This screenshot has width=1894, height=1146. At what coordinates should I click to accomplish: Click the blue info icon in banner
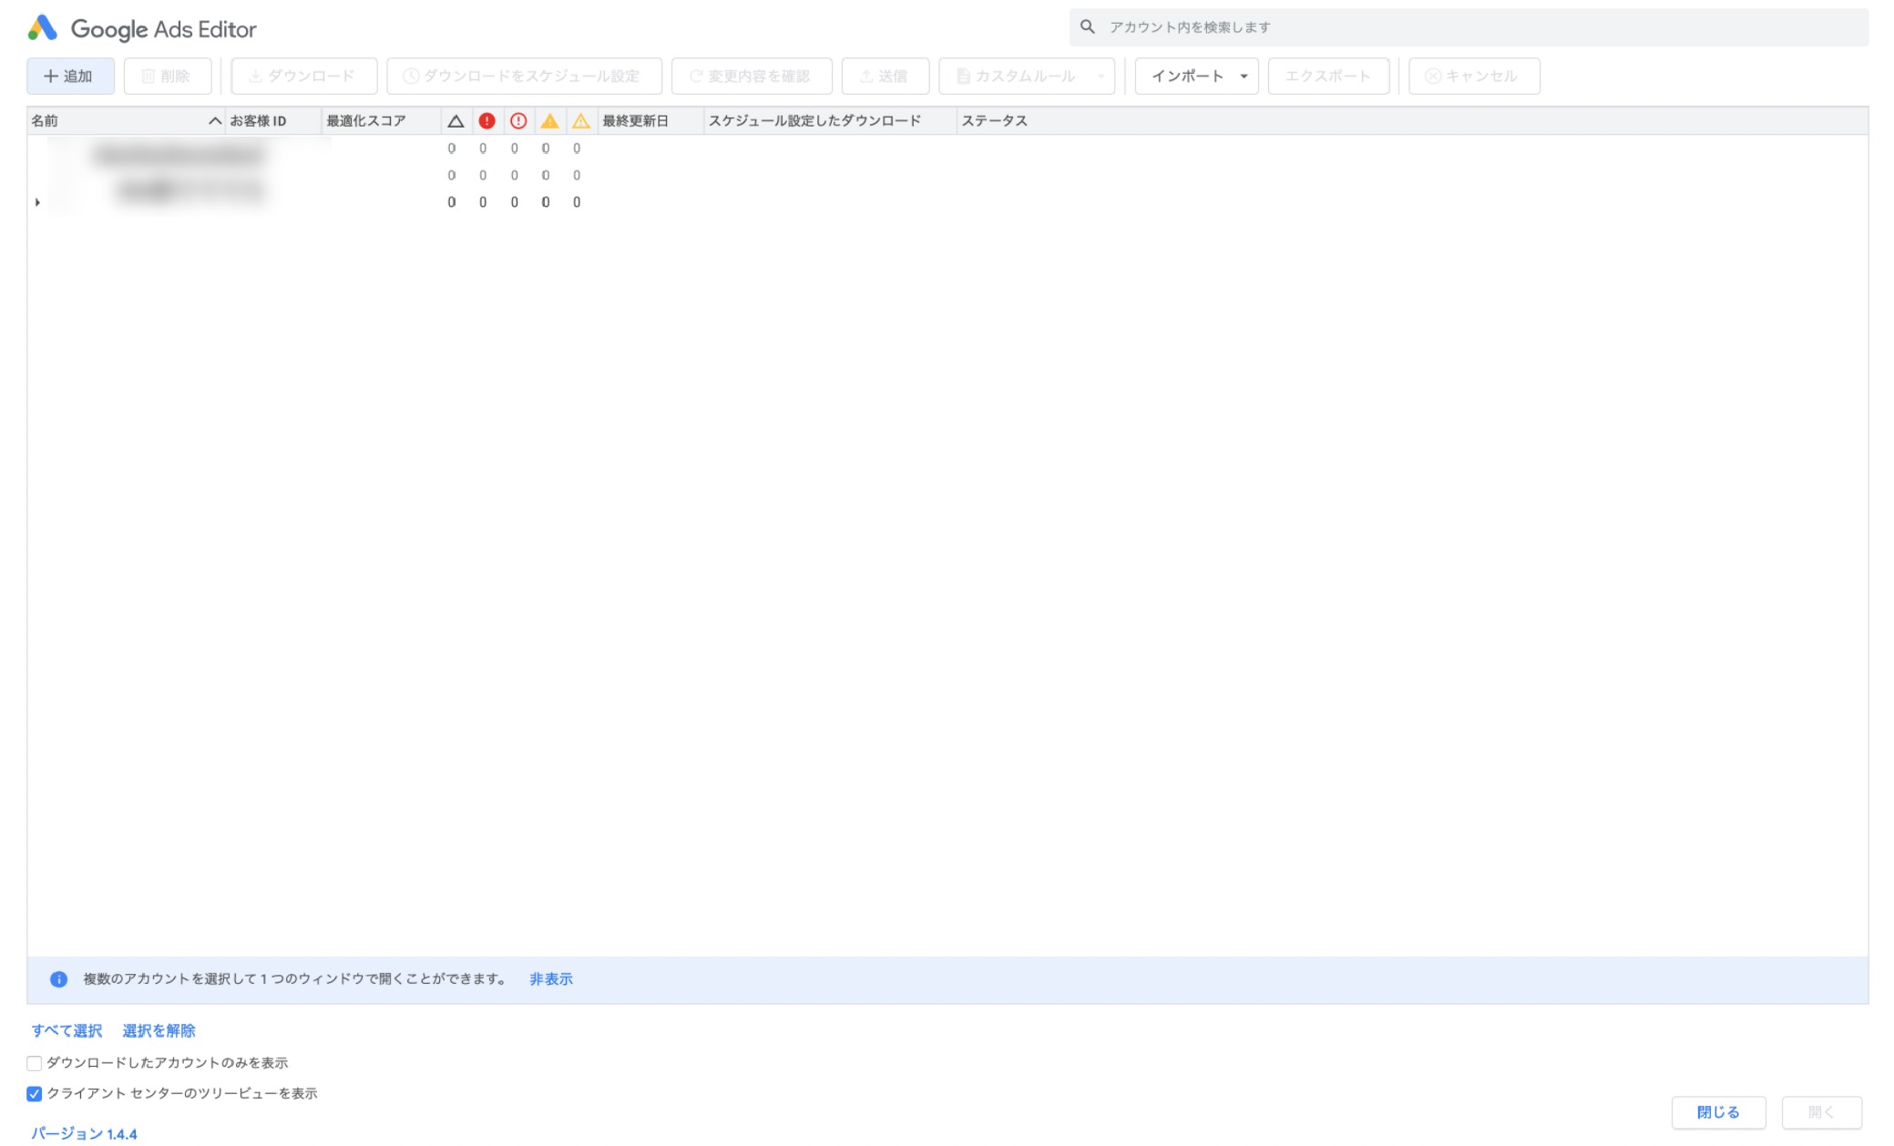pyautogui.click(x=58, y=979)
